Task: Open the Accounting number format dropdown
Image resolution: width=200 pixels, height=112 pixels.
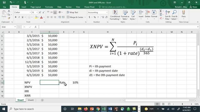Action: [107, 12]
